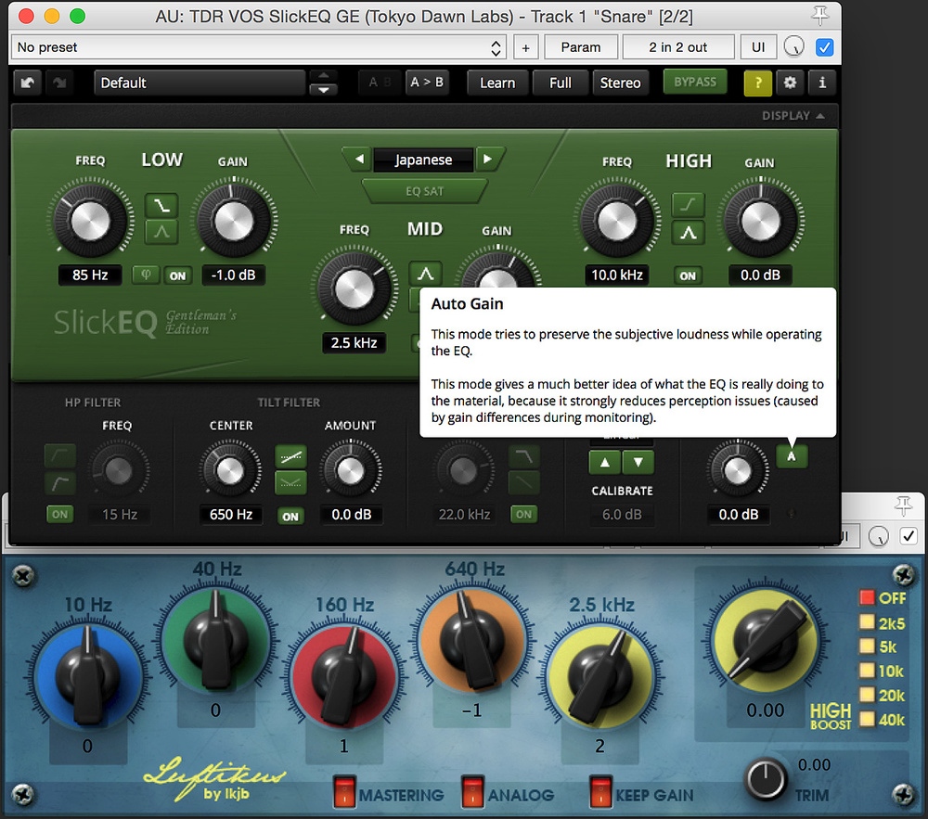Toggle the yellow help question mark
928x819 pixels.
[757, 83]
